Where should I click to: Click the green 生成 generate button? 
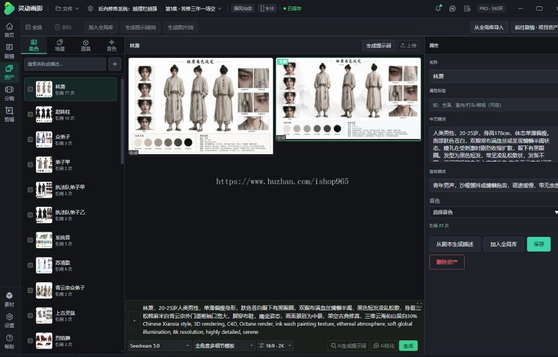pos(408,346)
